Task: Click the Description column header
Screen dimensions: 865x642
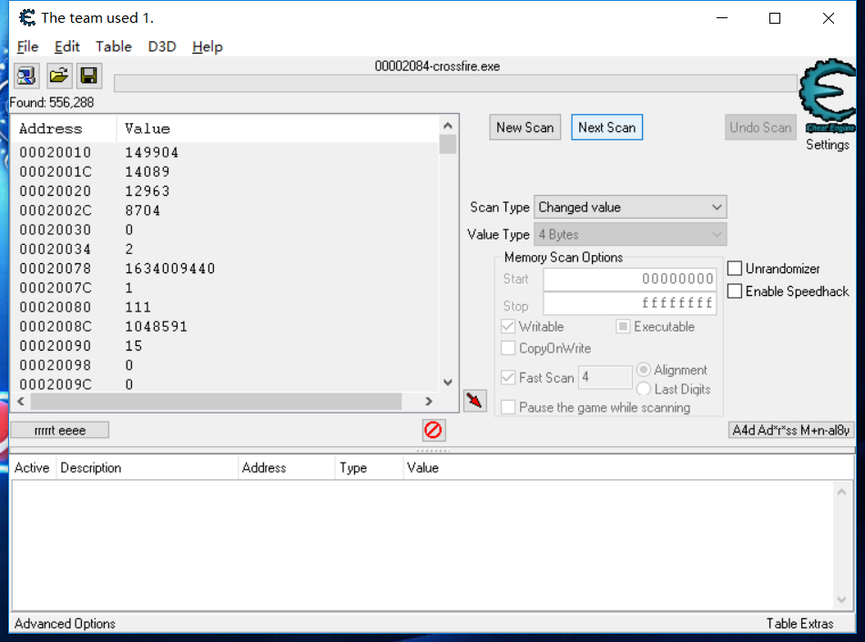Action: [147, 468]
